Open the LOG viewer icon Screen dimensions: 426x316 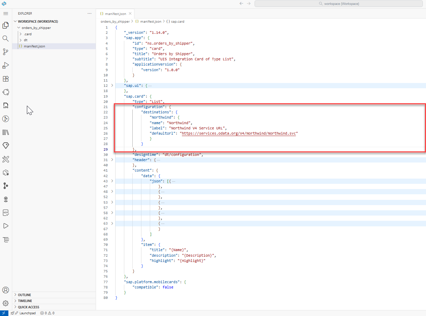pyautogui.click(x=6, y=106)
